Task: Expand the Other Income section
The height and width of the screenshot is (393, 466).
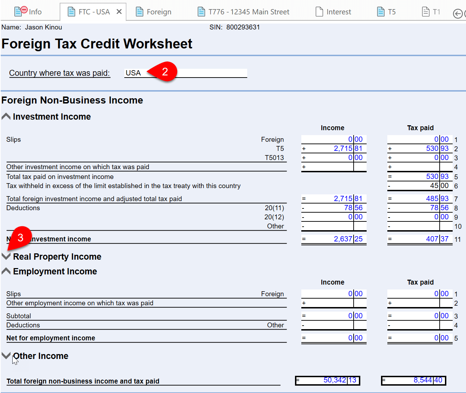Action: [6, 355]
